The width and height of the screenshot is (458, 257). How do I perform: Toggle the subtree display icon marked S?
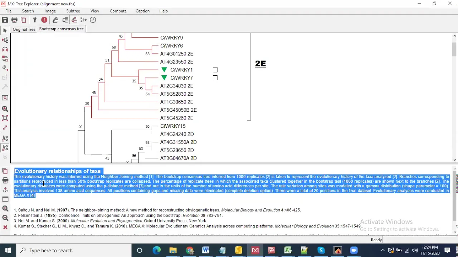5,147
